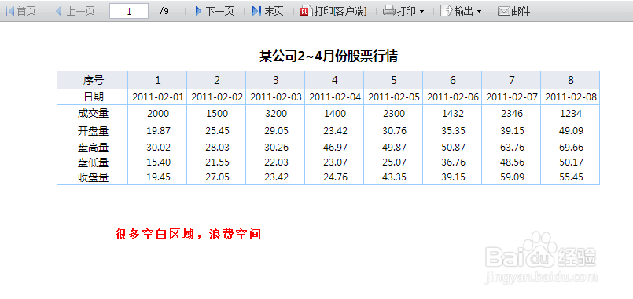Click opening value 19.87

point(158,131)
